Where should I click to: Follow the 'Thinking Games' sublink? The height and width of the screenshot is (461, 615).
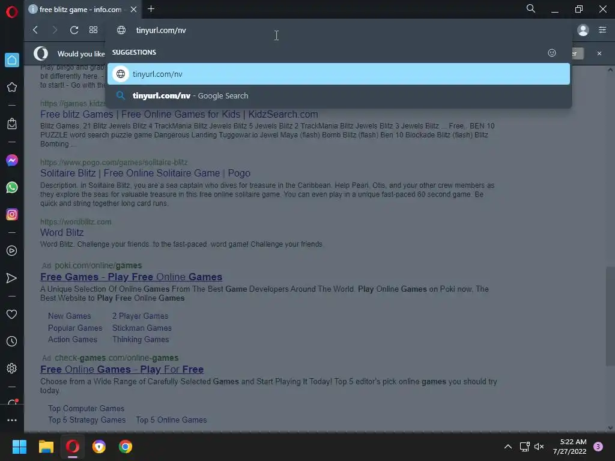point(141,340)
